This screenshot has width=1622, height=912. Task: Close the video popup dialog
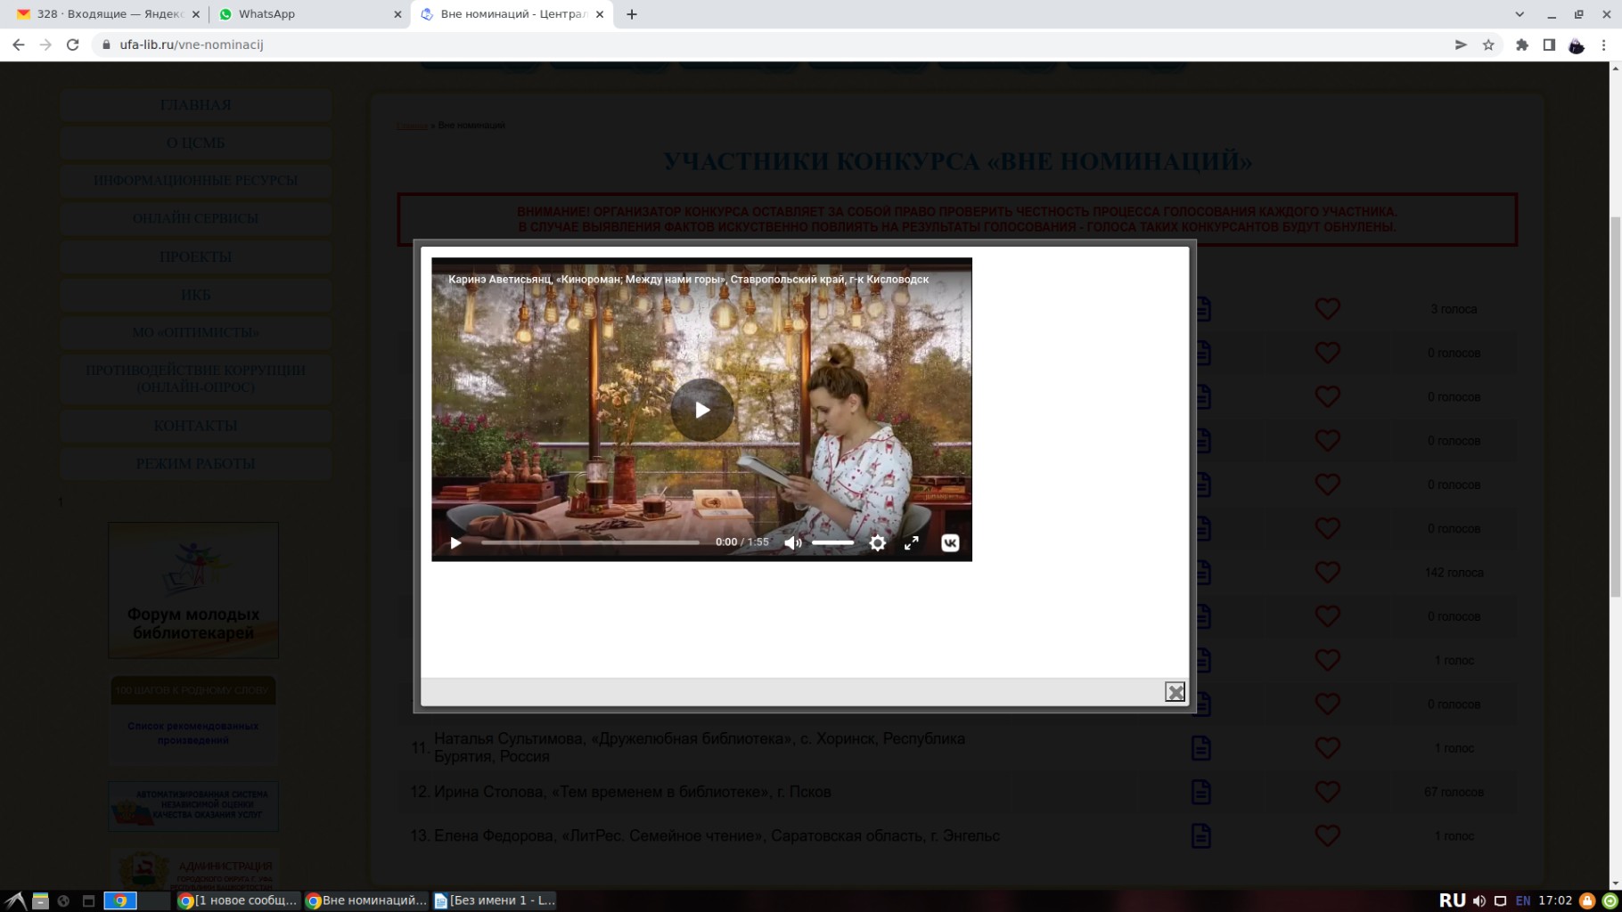pos(1175,692)
